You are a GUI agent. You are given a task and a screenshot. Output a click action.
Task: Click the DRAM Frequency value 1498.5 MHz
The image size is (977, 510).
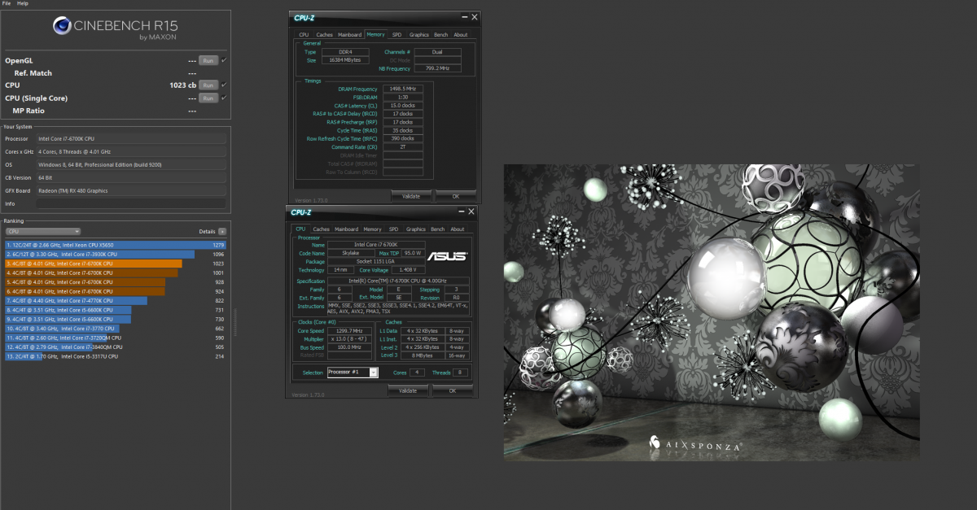(x=401, y=89)
